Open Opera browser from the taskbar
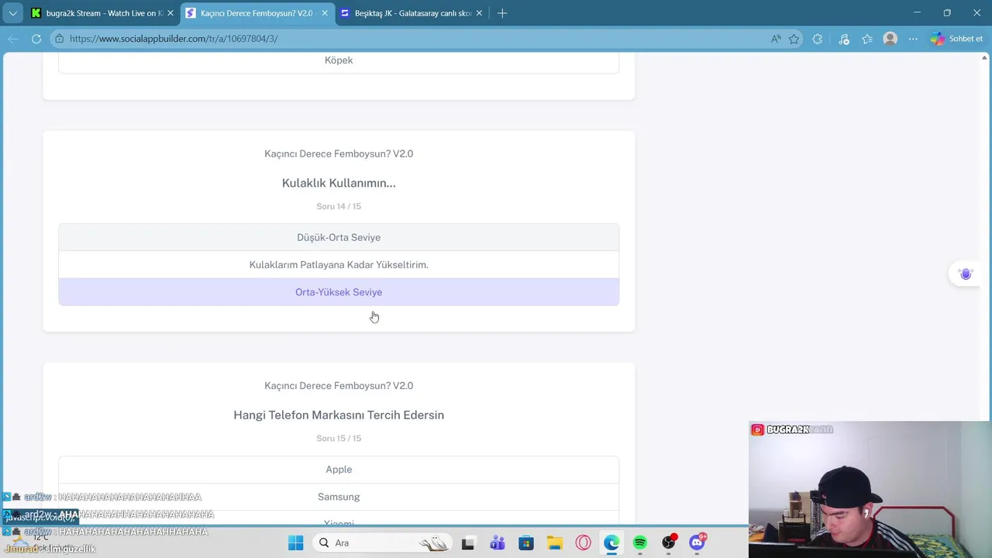 583,543
